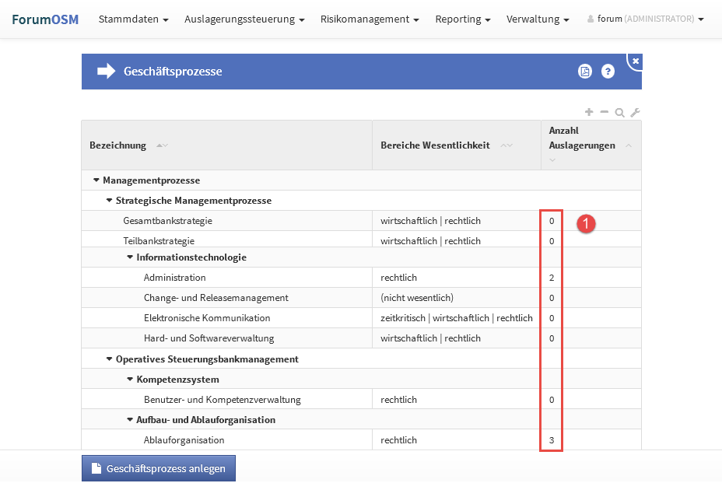Viewport: 722px width, 490px height.
Task: Open the forum administrator user dropdown
Action: point(645,19)
